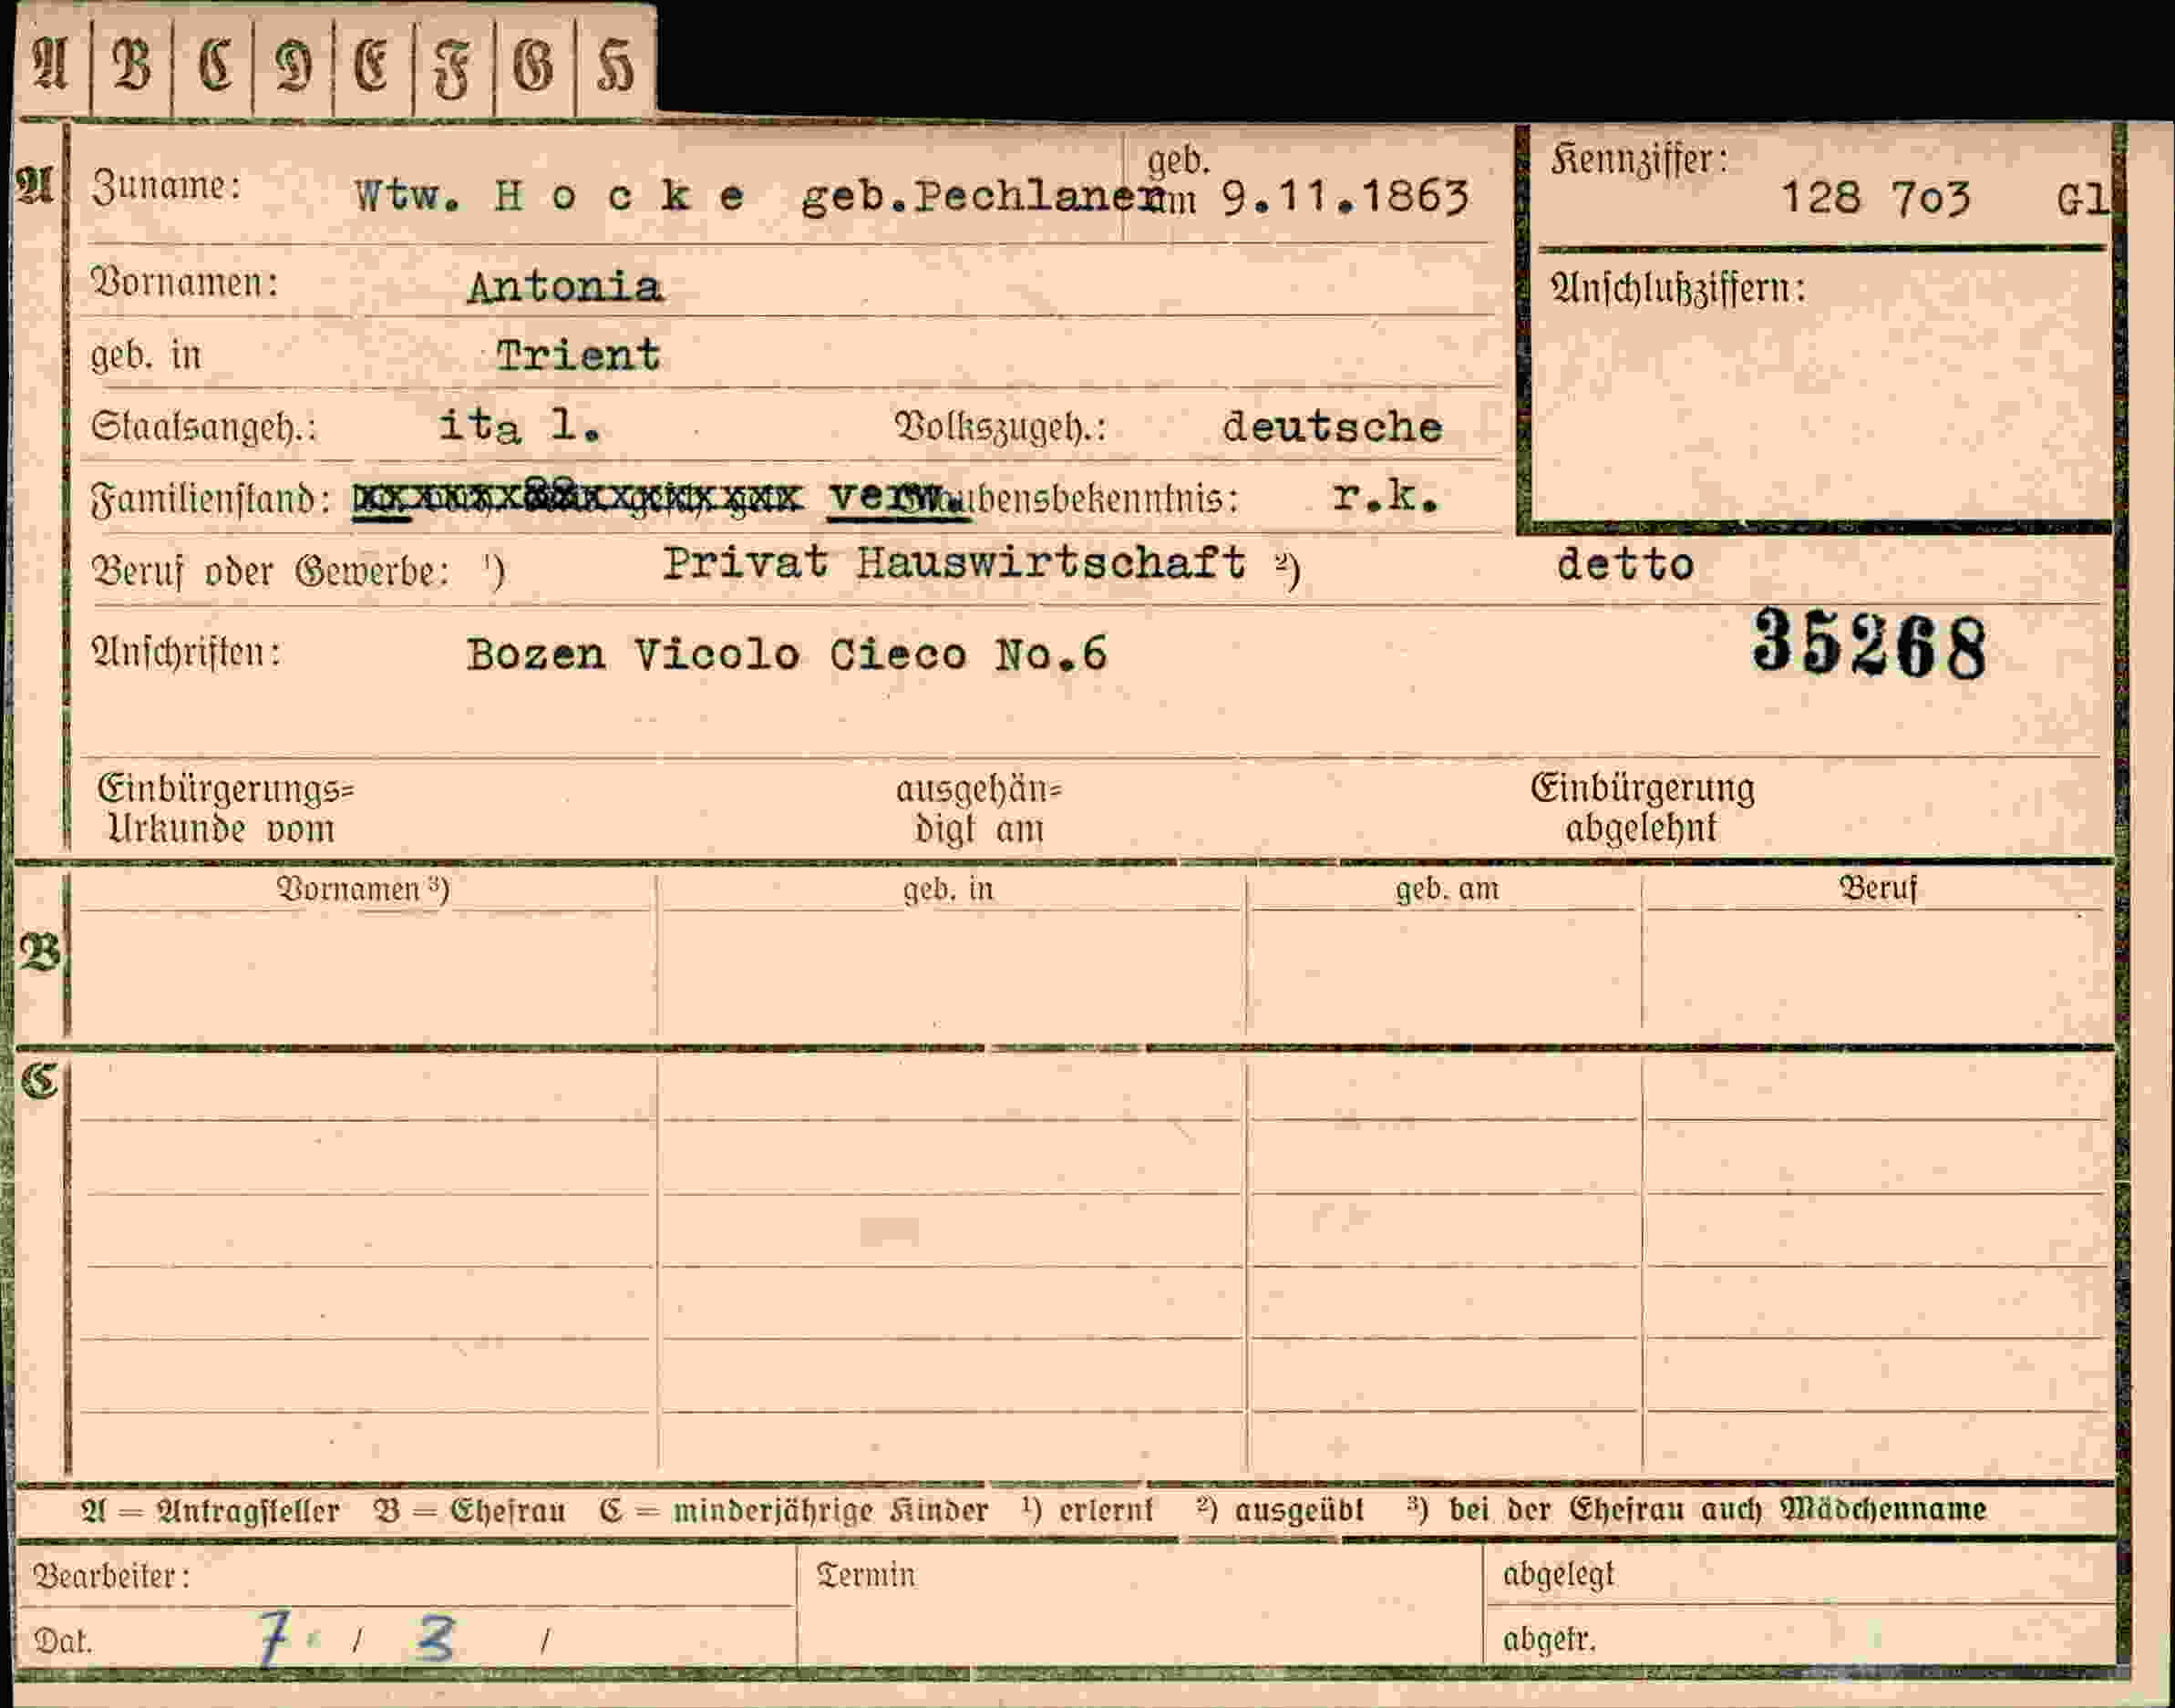Click the surname text 'H o c k e'
2175x1708 pixels.
tap(620, 196)
